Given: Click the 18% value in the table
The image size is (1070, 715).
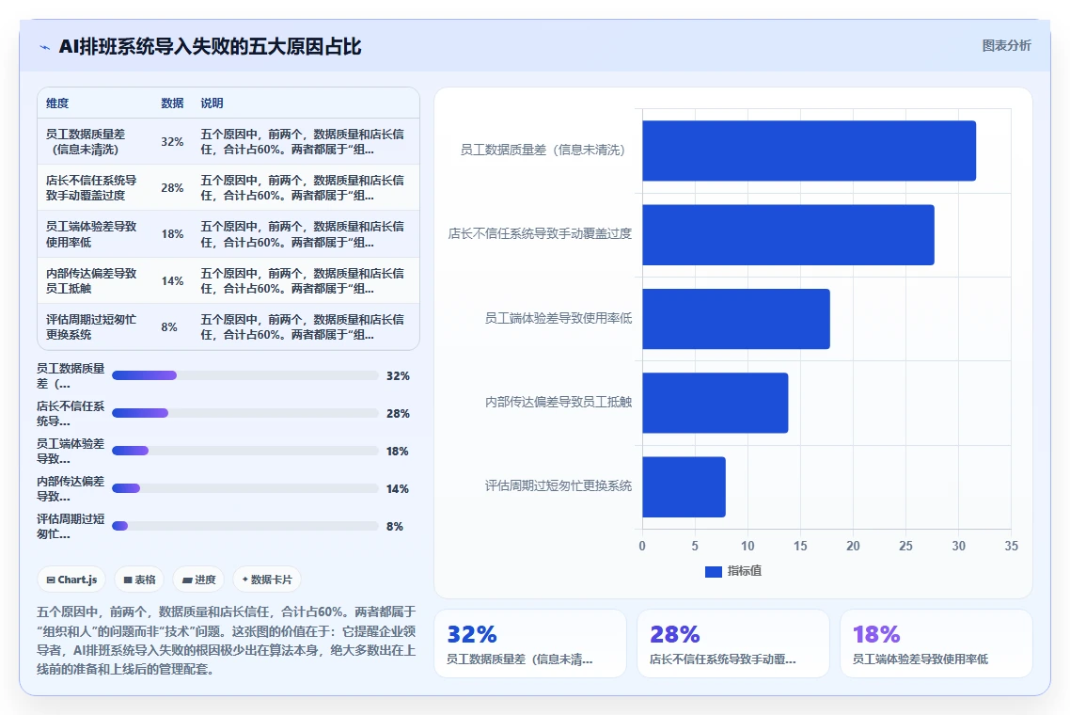Looking at the screenshot, I should pos(172,234).
